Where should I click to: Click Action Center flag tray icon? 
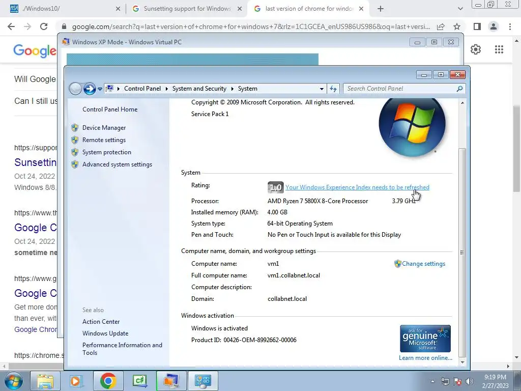click(x=457, y=381)
